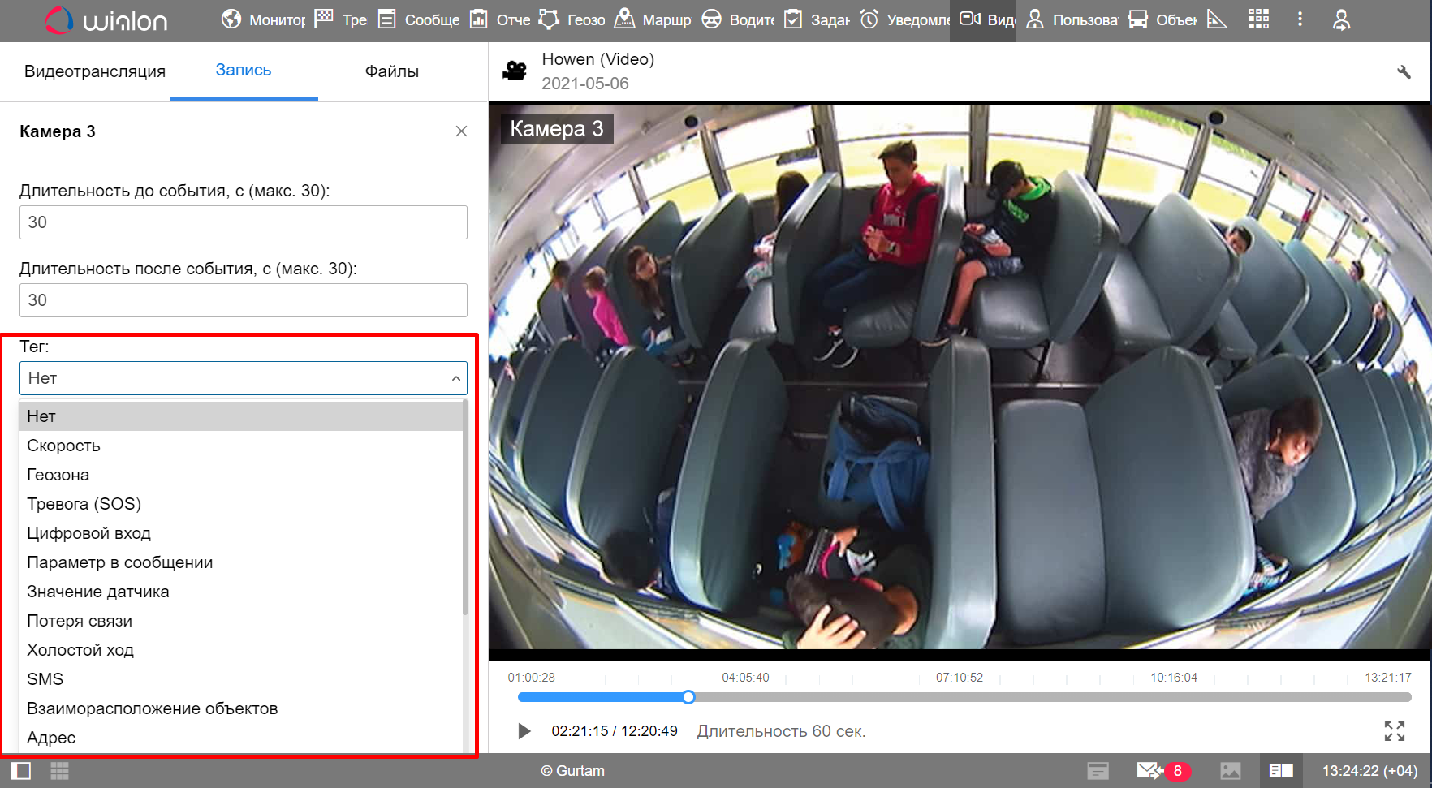Viewport: 1432px width, 788px height.
Task: Select Скорость from tag list
Action: coord(63,446)
